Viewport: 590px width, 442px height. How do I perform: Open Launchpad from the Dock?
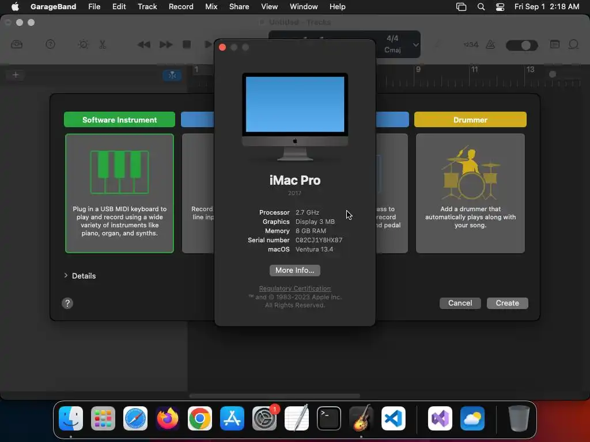(103, 418)
